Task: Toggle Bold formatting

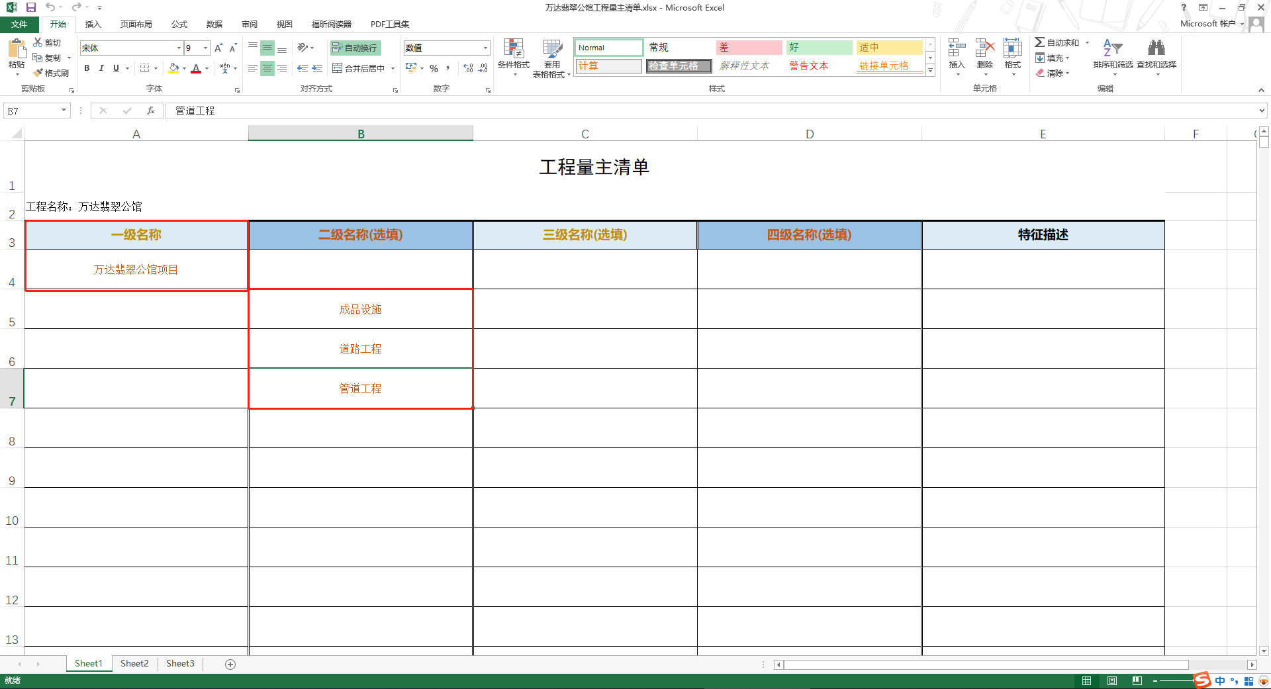Action: (x=87, y=68)
